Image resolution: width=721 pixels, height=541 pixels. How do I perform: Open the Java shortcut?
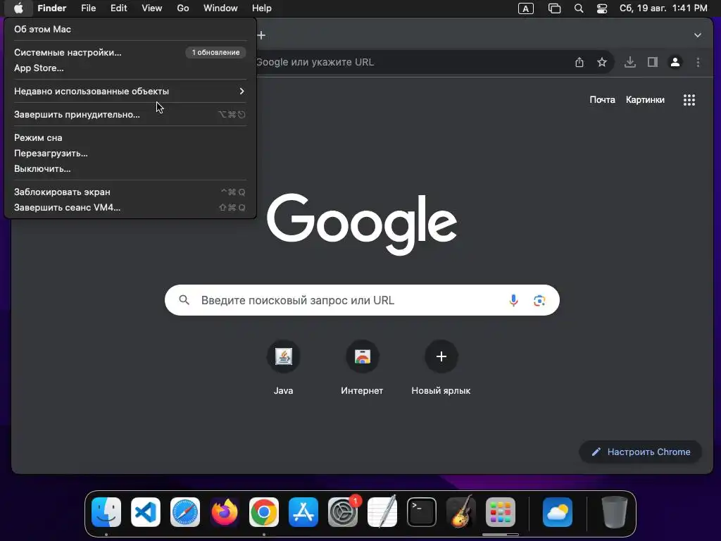point(283,368)
